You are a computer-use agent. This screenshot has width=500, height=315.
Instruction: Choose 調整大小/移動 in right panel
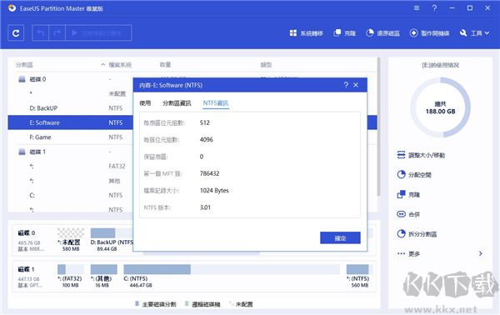(421, 155)
